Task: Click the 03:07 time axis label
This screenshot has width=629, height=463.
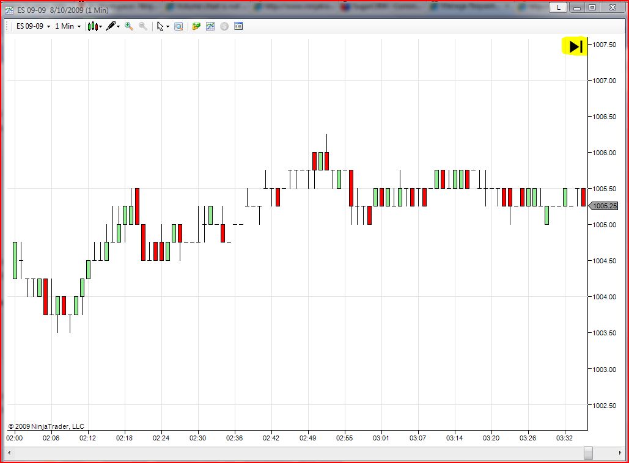Action: [x=417, y=438]
